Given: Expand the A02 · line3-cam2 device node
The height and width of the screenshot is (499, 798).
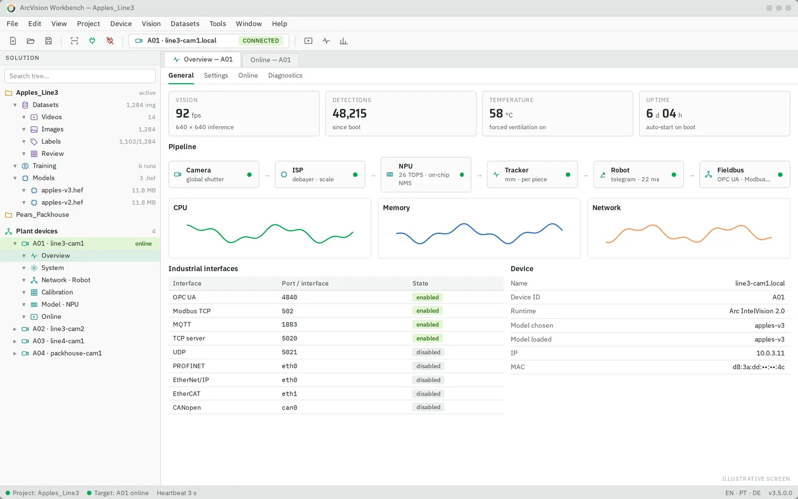Looking at the screenshot, I should 15,329.
